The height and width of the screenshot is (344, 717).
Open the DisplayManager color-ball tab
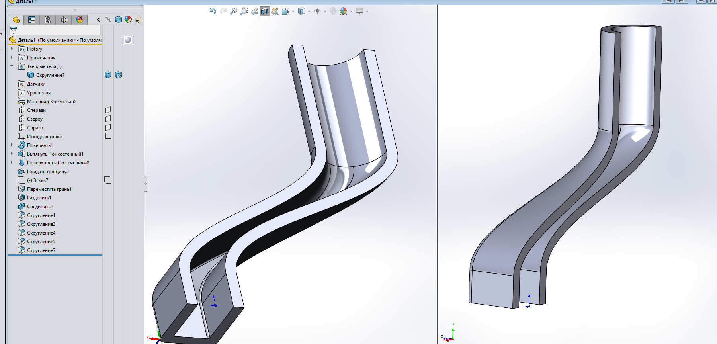[x=80, y=20]
